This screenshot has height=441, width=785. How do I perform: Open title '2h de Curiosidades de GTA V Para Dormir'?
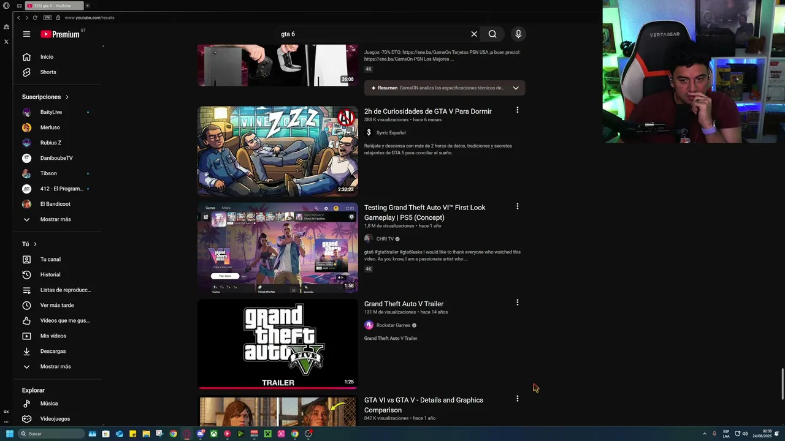(428, 111)
